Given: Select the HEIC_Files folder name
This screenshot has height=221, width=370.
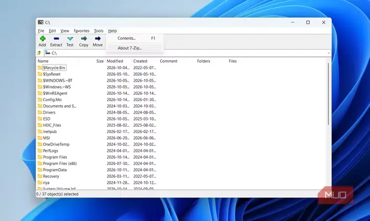Looking at the screenshot, I should pyautogui.click(x=52, y=125).
